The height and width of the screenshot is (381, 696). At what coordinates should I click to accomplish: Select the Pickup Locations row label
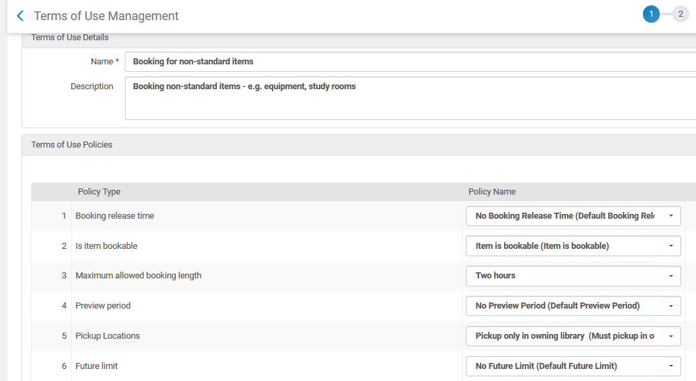107,336
